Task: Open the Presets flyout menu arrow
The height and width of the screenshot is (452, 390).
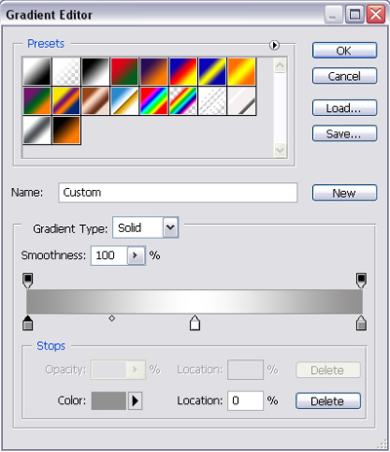Action: click(274, 45)
